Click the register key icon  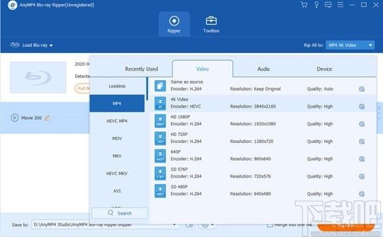316,5
